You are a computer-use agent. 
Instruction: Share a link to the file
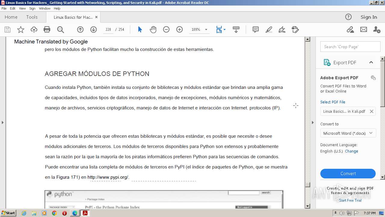tap(350, 30)
